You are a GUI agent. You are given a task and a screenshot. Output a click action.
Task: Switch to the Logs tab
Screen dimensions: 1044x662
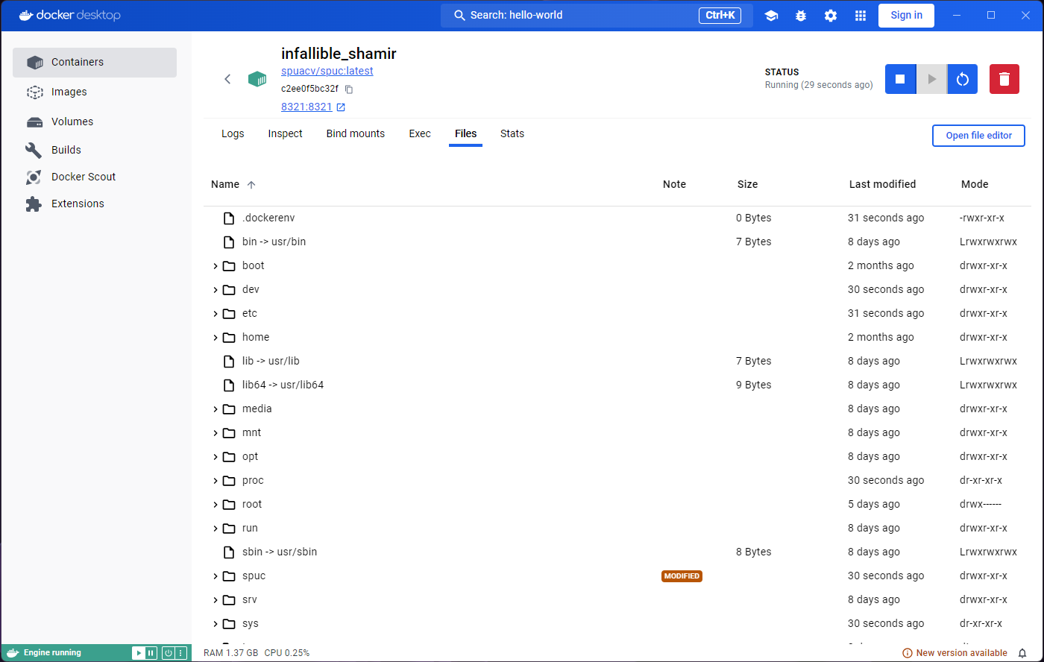tap(233, 133)
